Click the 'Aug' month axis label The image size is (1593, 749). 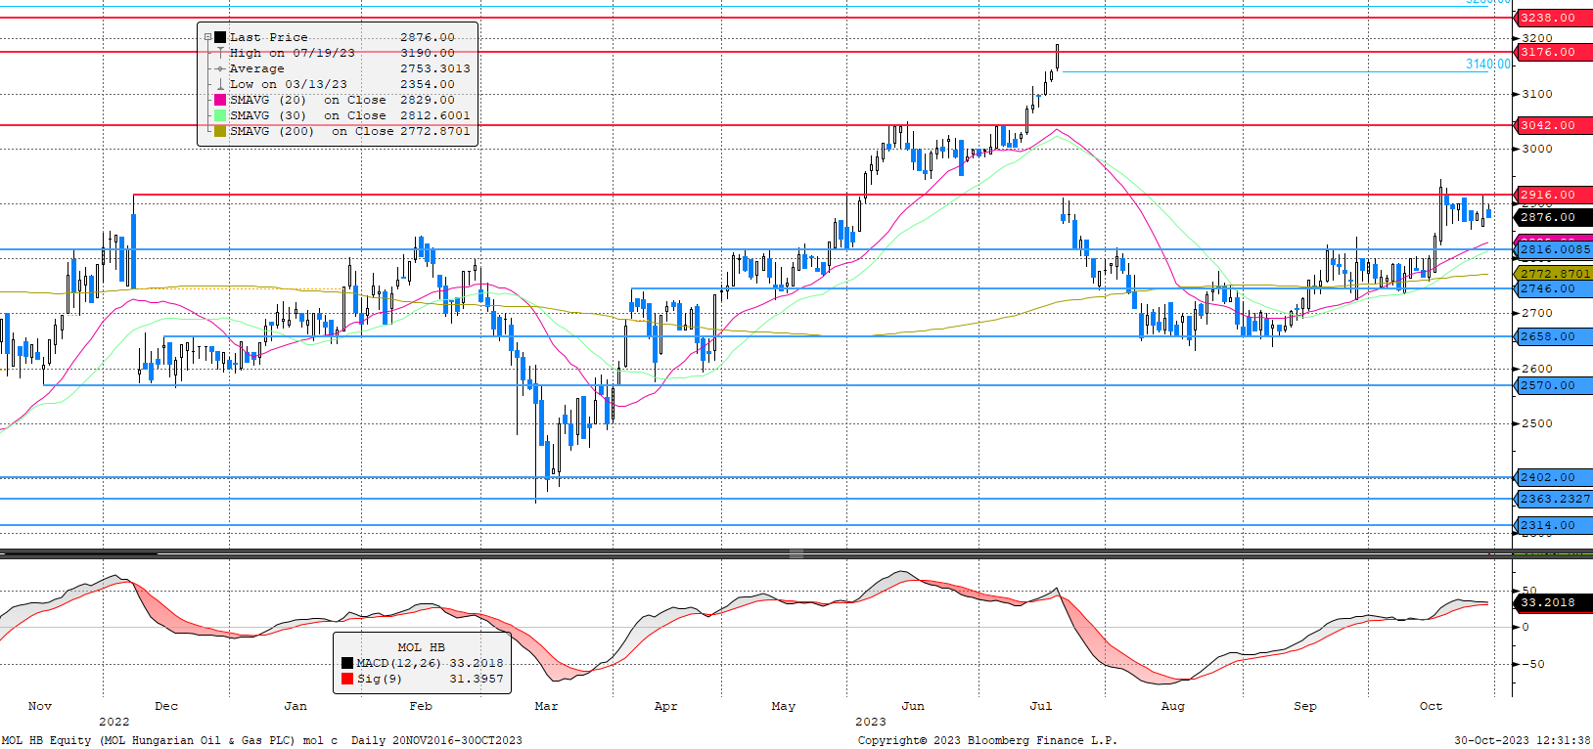pos(1172,706)
